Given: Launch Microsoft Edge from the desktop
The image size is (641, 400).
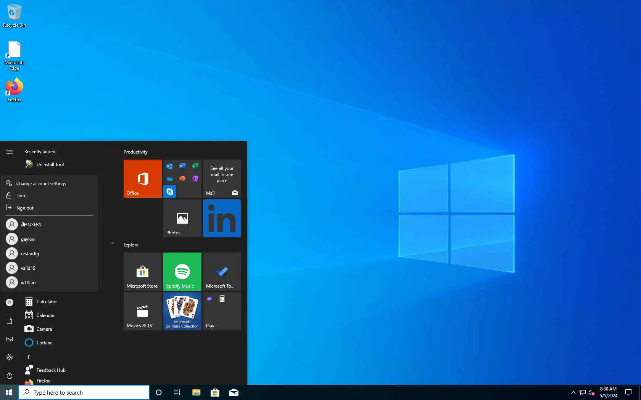Looking at the screenshot, I should click(14, 56).
